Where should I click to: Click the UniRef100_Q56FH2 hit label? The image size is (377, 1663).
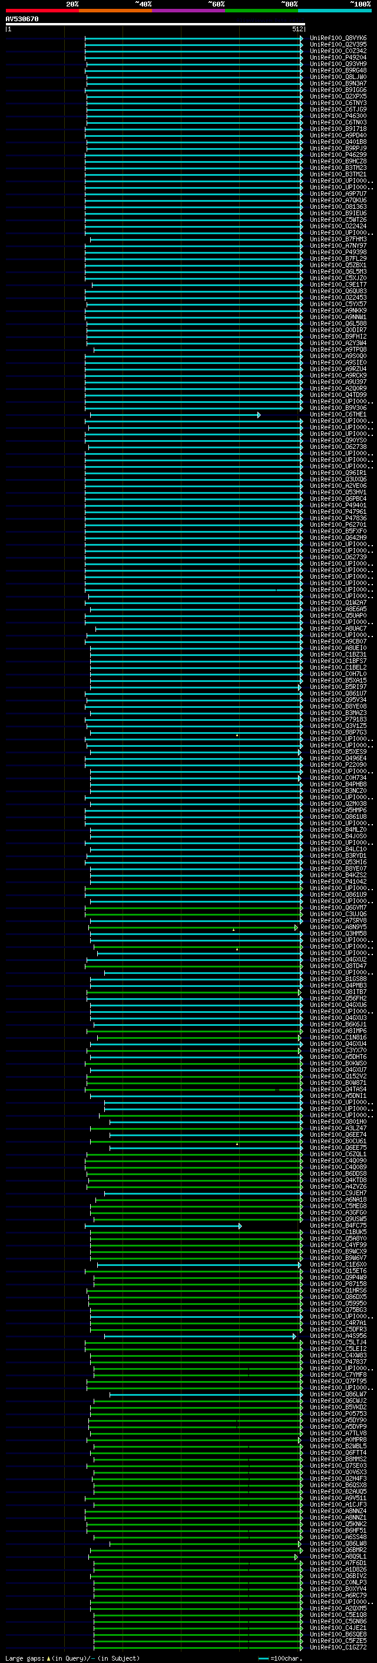pyautogui.click(x=338, y=998)
